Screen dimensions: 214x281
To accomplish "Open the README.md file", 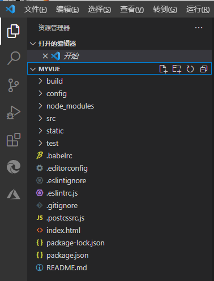I will 119,267.
